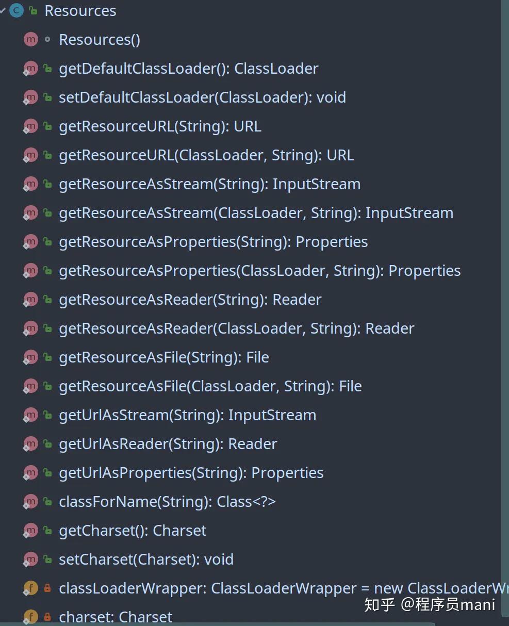Image resolution: width=509 pixels, height=626 pixels.
Task: Select getResourceURL(String): URL method
Action: click(x=160, y=126)
